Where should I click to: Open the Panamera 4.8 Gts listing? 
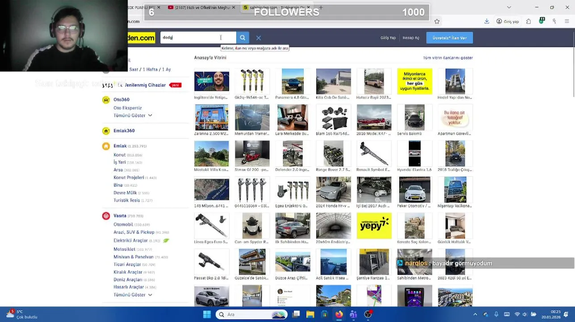pos(293,81)
